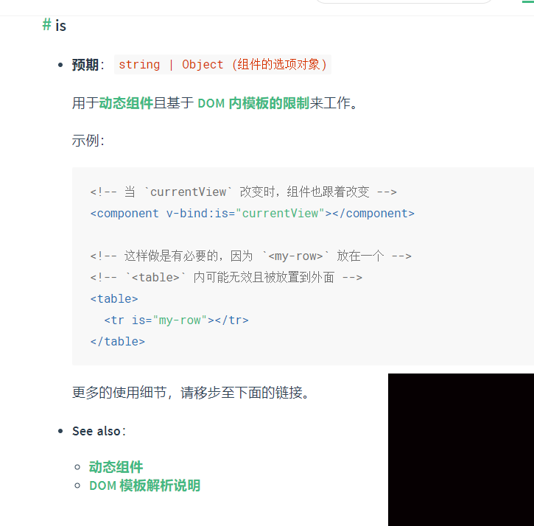
Task: Click the string | Object type code
Action: tap(222, 64)
